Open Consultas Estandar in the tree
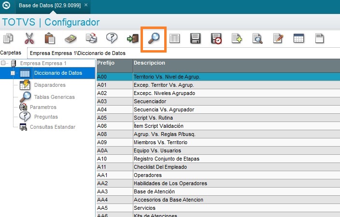 (53, 127)
